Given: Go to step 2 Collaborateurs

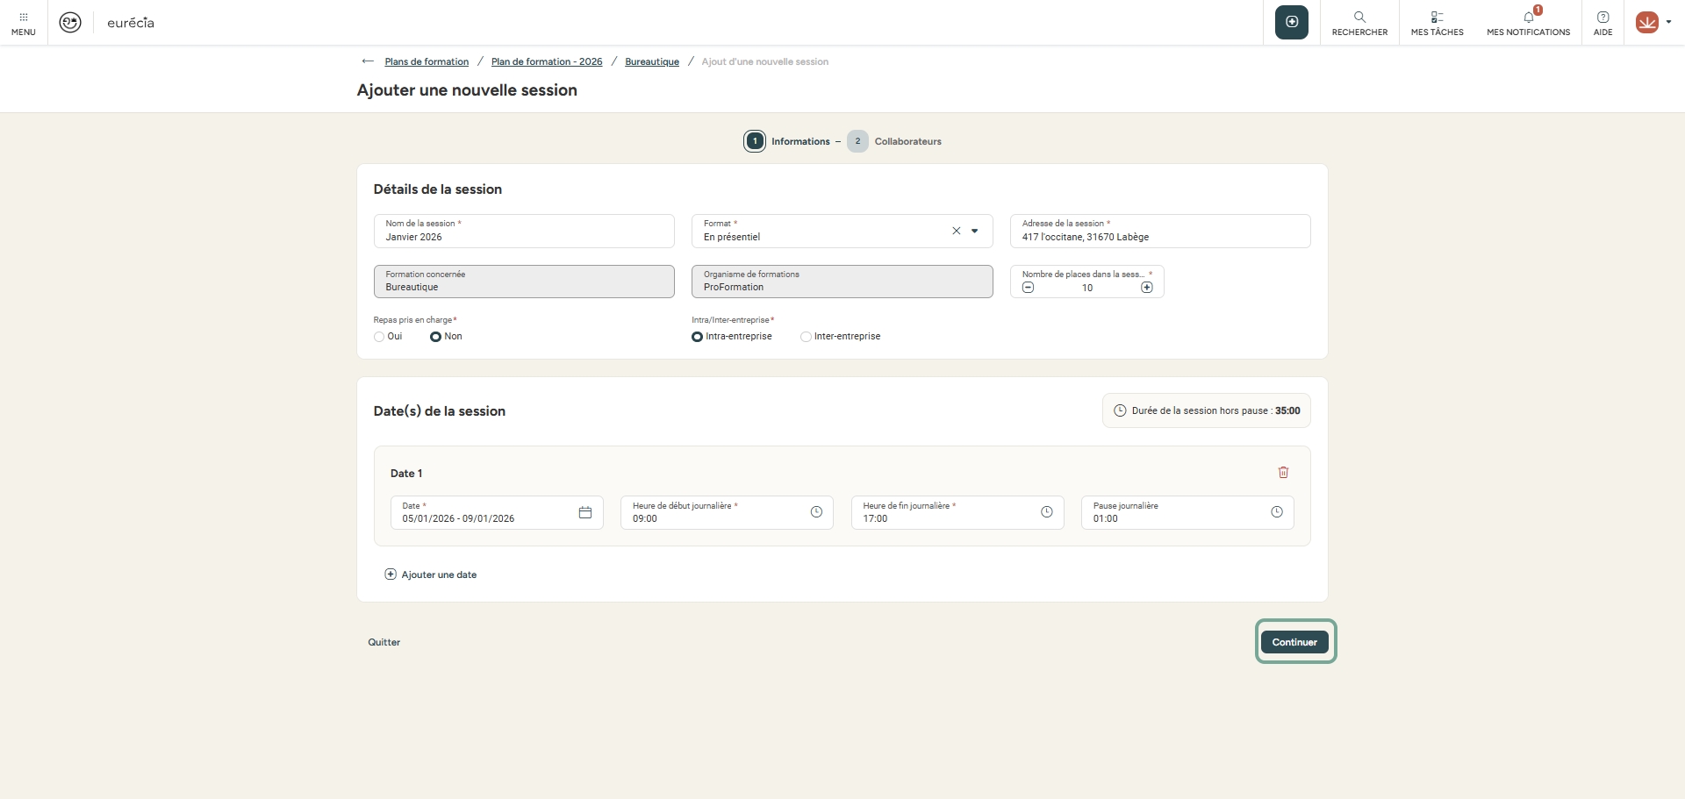Looking at the screenshot, I should (857, 141).
